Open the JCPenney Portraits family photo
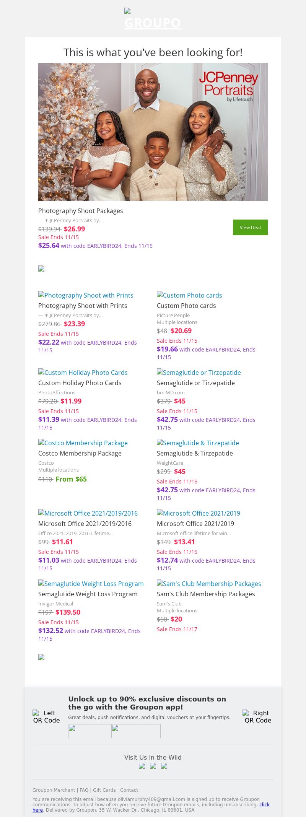 [153, 132]
